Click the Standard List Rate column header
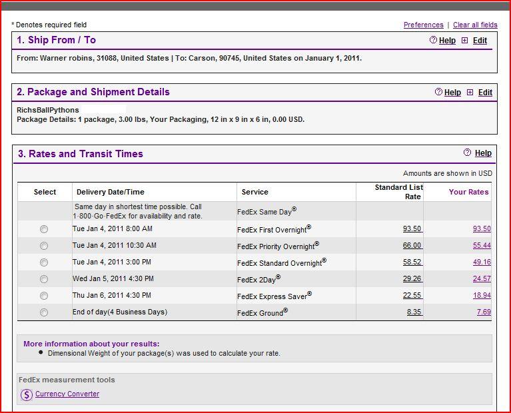The height and width of the screenshot is (413, 511). 399,192
